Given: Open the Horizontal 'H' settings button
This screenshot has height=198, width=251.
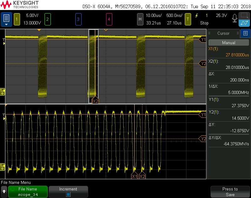Looking at the screenshot, I should (x=140, y=19).
